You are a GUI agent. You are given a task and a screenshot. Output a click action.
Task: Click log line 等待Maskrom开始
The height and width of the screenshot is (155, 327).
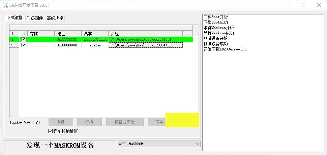coord(218,28)
